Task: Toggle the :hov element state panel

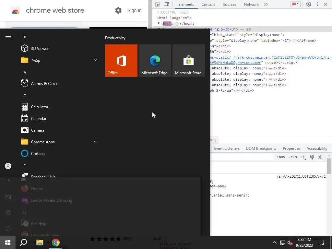Action: [x=281, y=157]
